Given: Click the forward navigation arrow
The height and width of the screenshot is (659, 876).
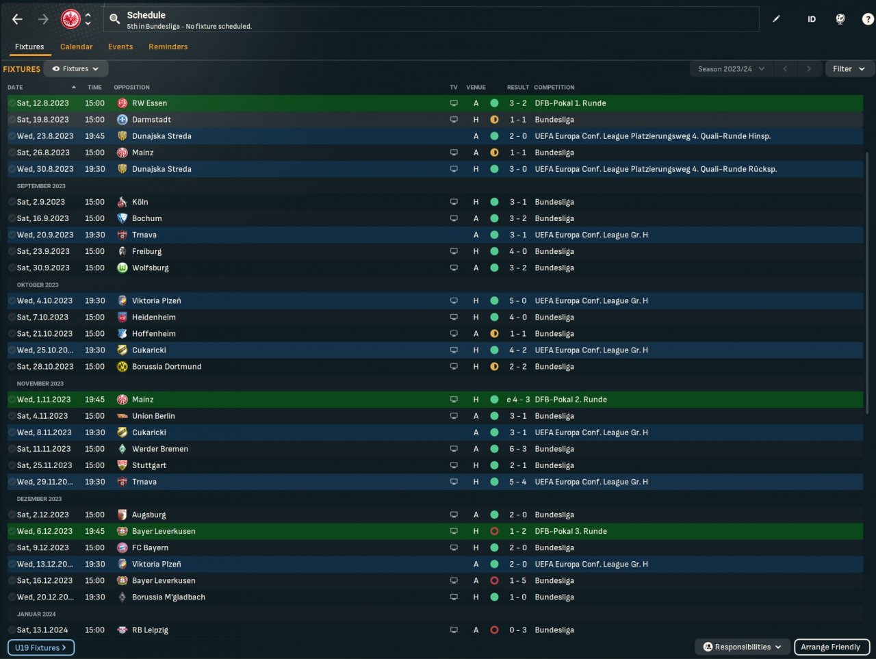Looking at the screenshot, I should (43, 19).
